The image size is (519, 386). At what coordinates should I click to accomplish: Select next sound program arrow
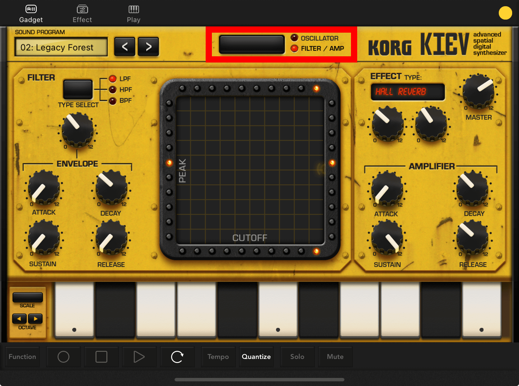(148, 47)
